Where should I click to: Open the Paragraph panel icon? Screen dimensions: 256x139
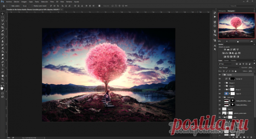tap(215, 49)
